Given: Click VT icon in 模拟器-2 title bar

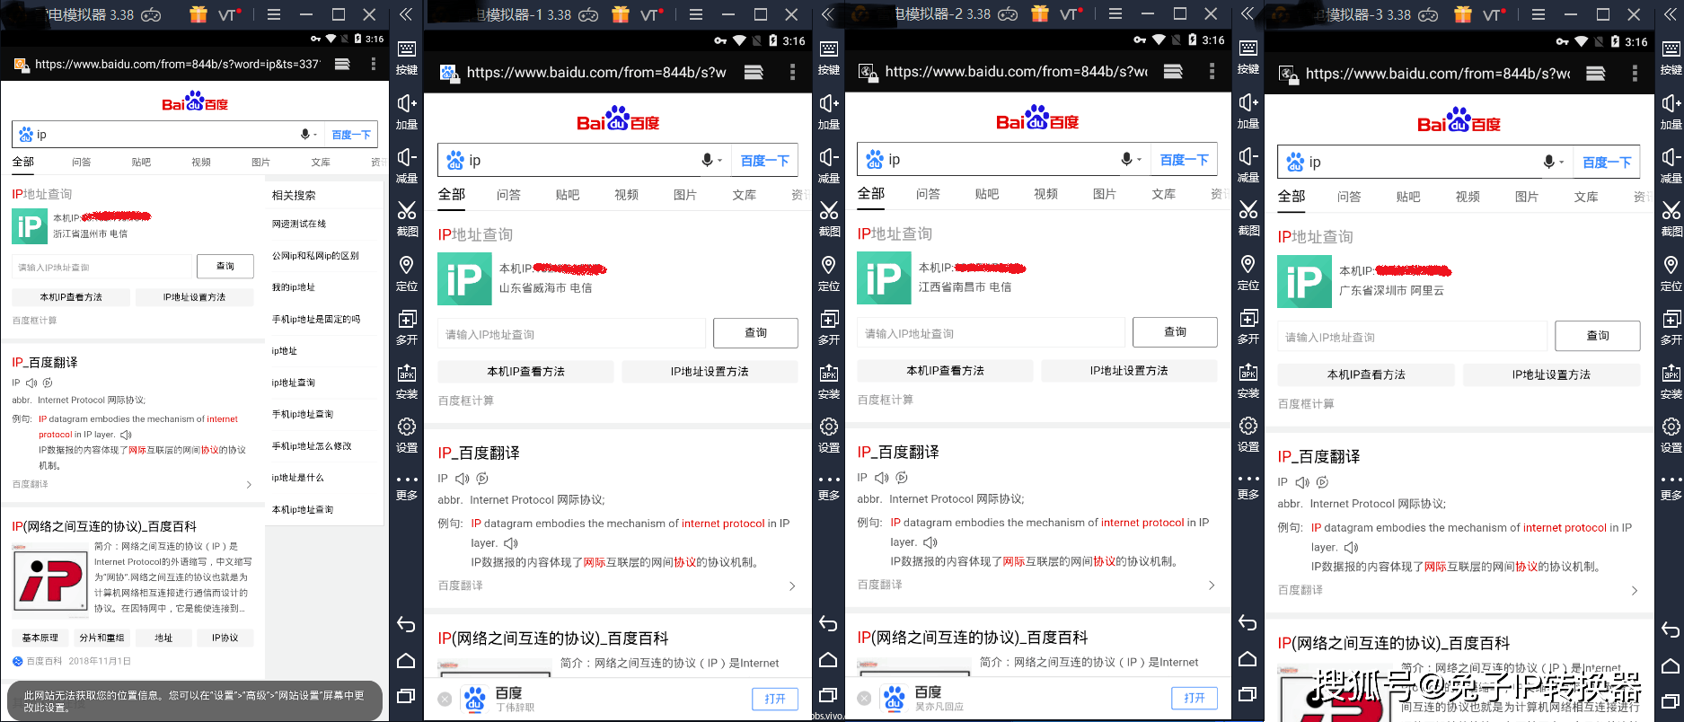Looking at the screenshot, I should 1071,14.
